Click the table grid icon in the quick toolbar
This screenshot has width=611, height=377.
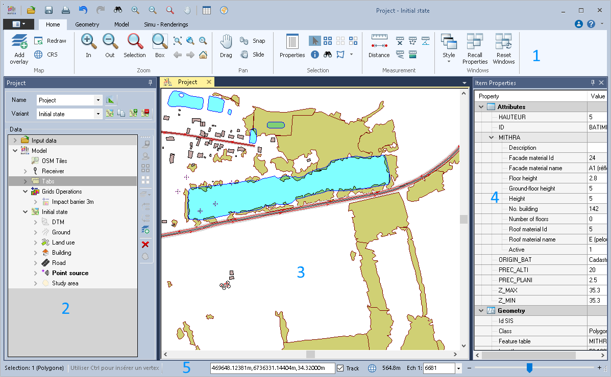(x=207, y=10)
